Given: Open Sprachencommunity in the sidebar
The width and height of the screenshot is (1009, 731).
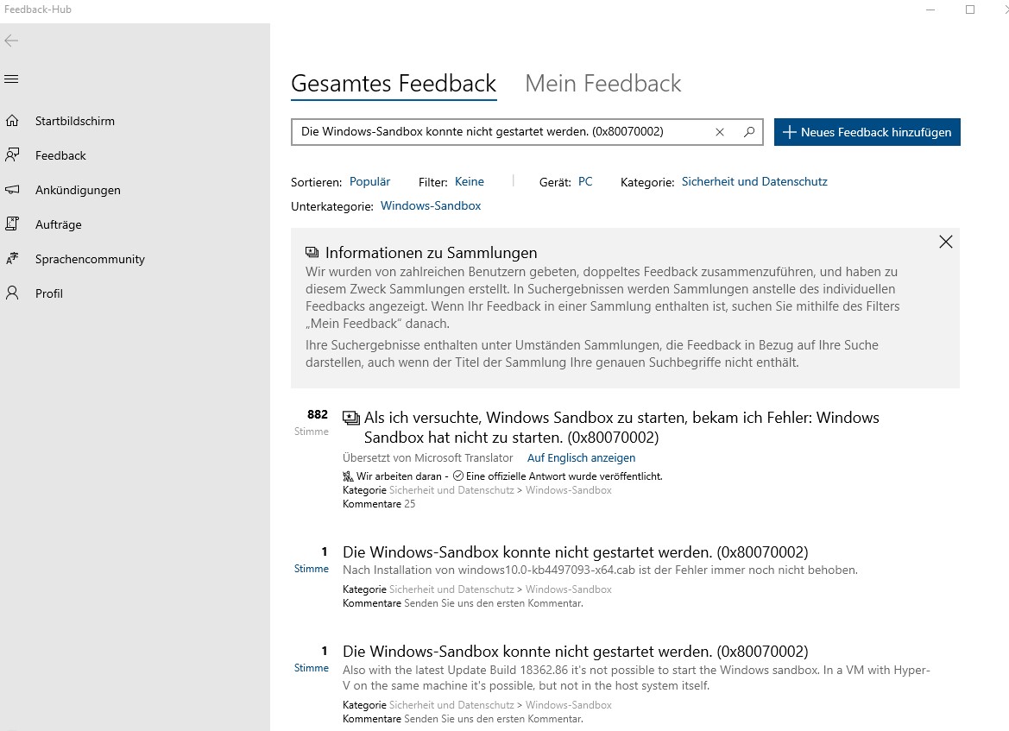Looking at the screenshot, I should [x=90, y=259].
